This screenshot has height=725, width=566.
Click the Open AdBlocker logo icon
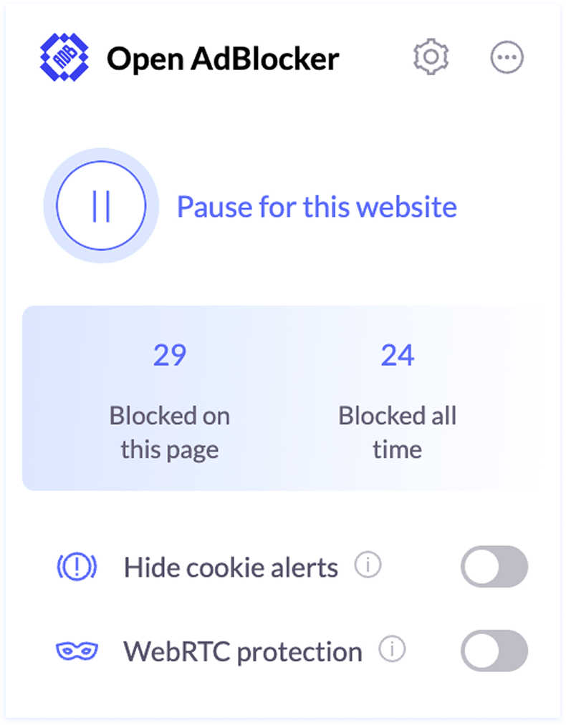point(63,59)
